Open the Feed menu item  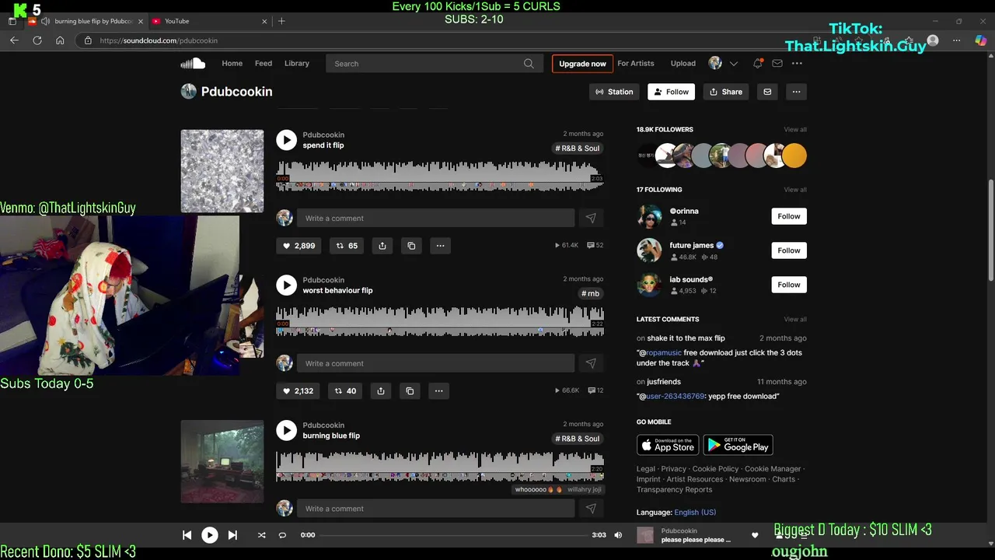point(264,64)
